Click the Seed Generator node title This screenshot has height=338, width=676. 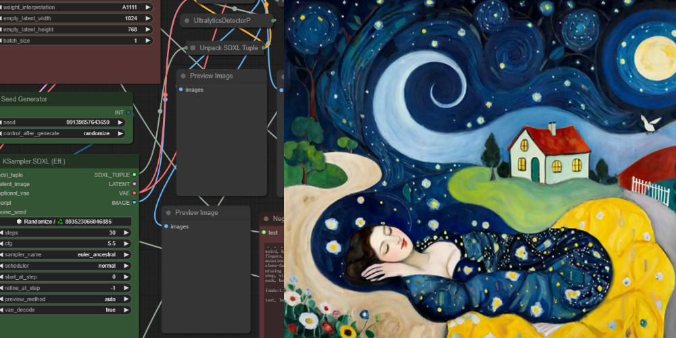point(24,99)
